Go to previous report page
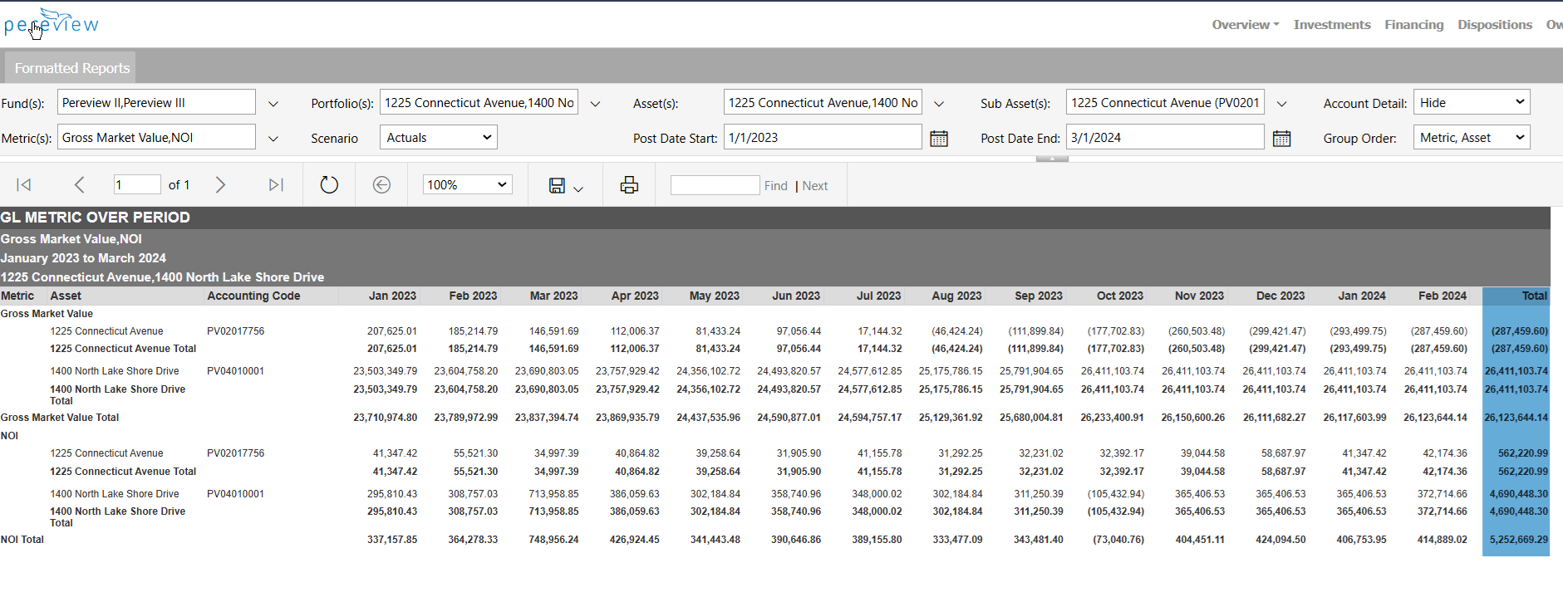Viewport: 1563px width, 597px height. click(79, 185)
